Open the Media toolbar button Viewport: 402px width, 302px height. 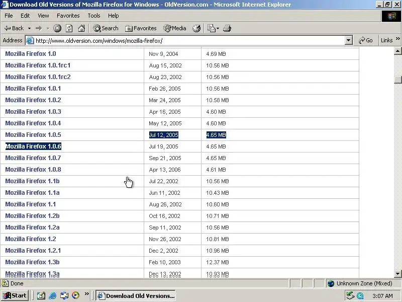[x=175, y=28]
